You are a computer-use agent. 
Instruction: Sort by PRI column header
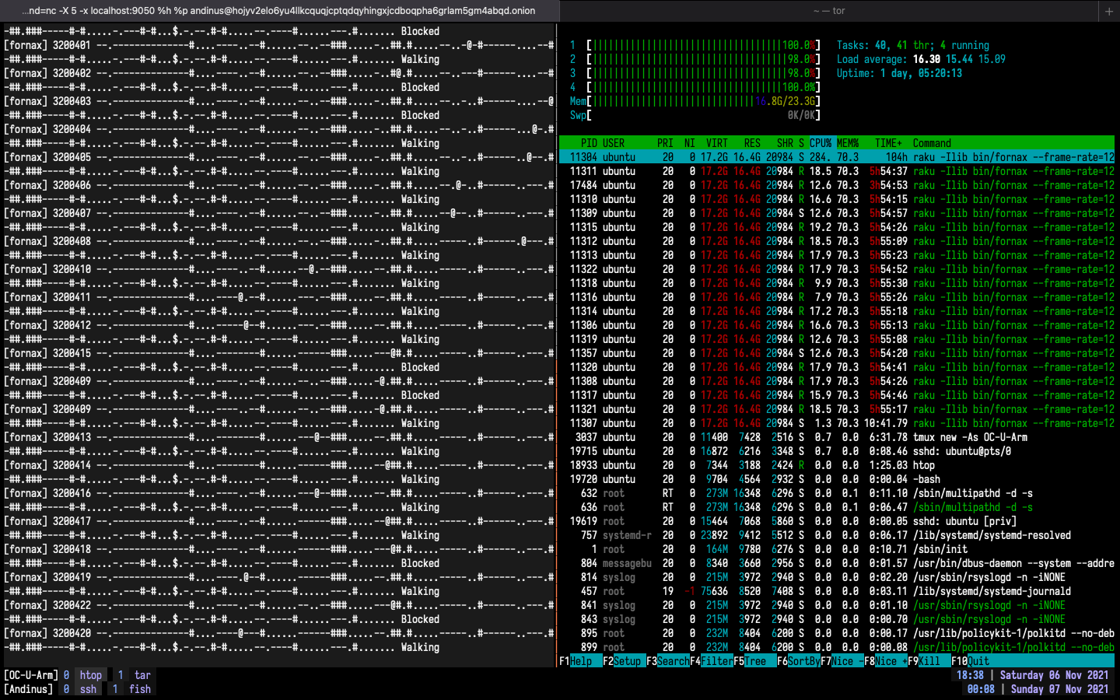(x=665, y=143)
